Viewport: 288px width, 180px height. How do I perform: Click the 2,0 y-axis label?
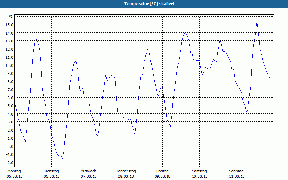[10, 130]
